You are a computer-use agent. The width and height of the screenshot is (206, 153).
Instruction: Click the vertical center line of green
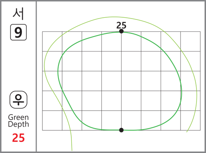[x=121, y=81]
